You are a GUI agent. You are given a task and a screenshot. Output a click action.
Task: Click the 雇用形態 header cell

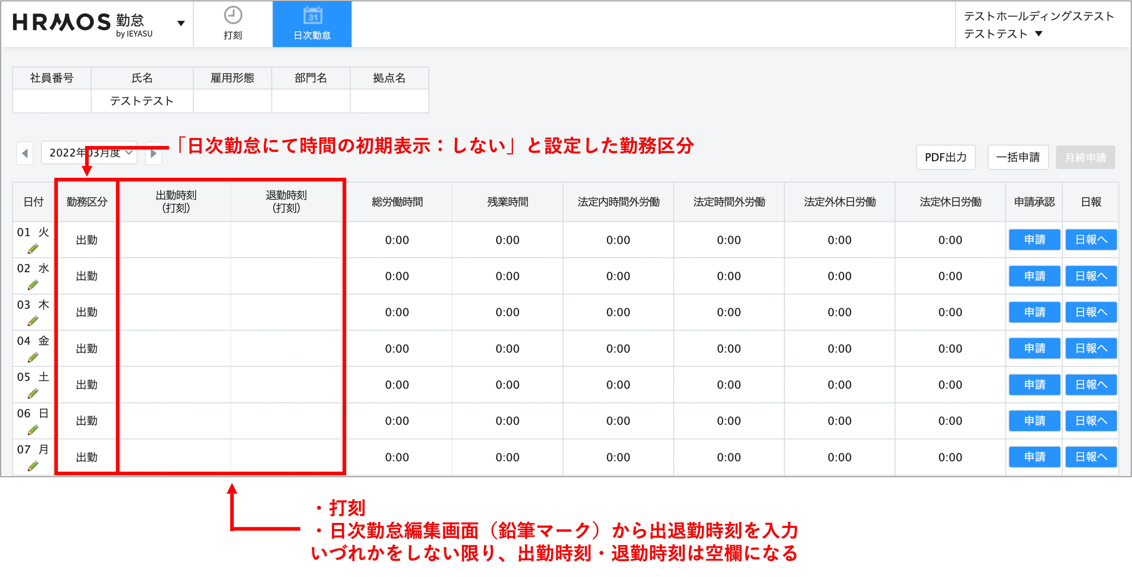coord(232,78)
